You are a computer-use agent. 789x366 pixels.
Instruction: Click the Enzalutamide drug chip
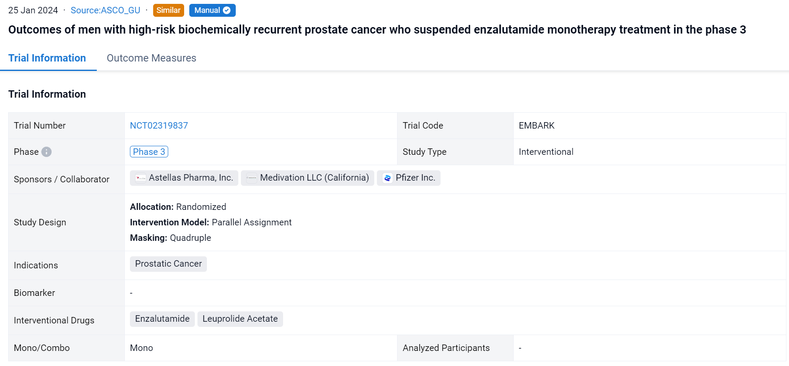[x=162, y=319]
